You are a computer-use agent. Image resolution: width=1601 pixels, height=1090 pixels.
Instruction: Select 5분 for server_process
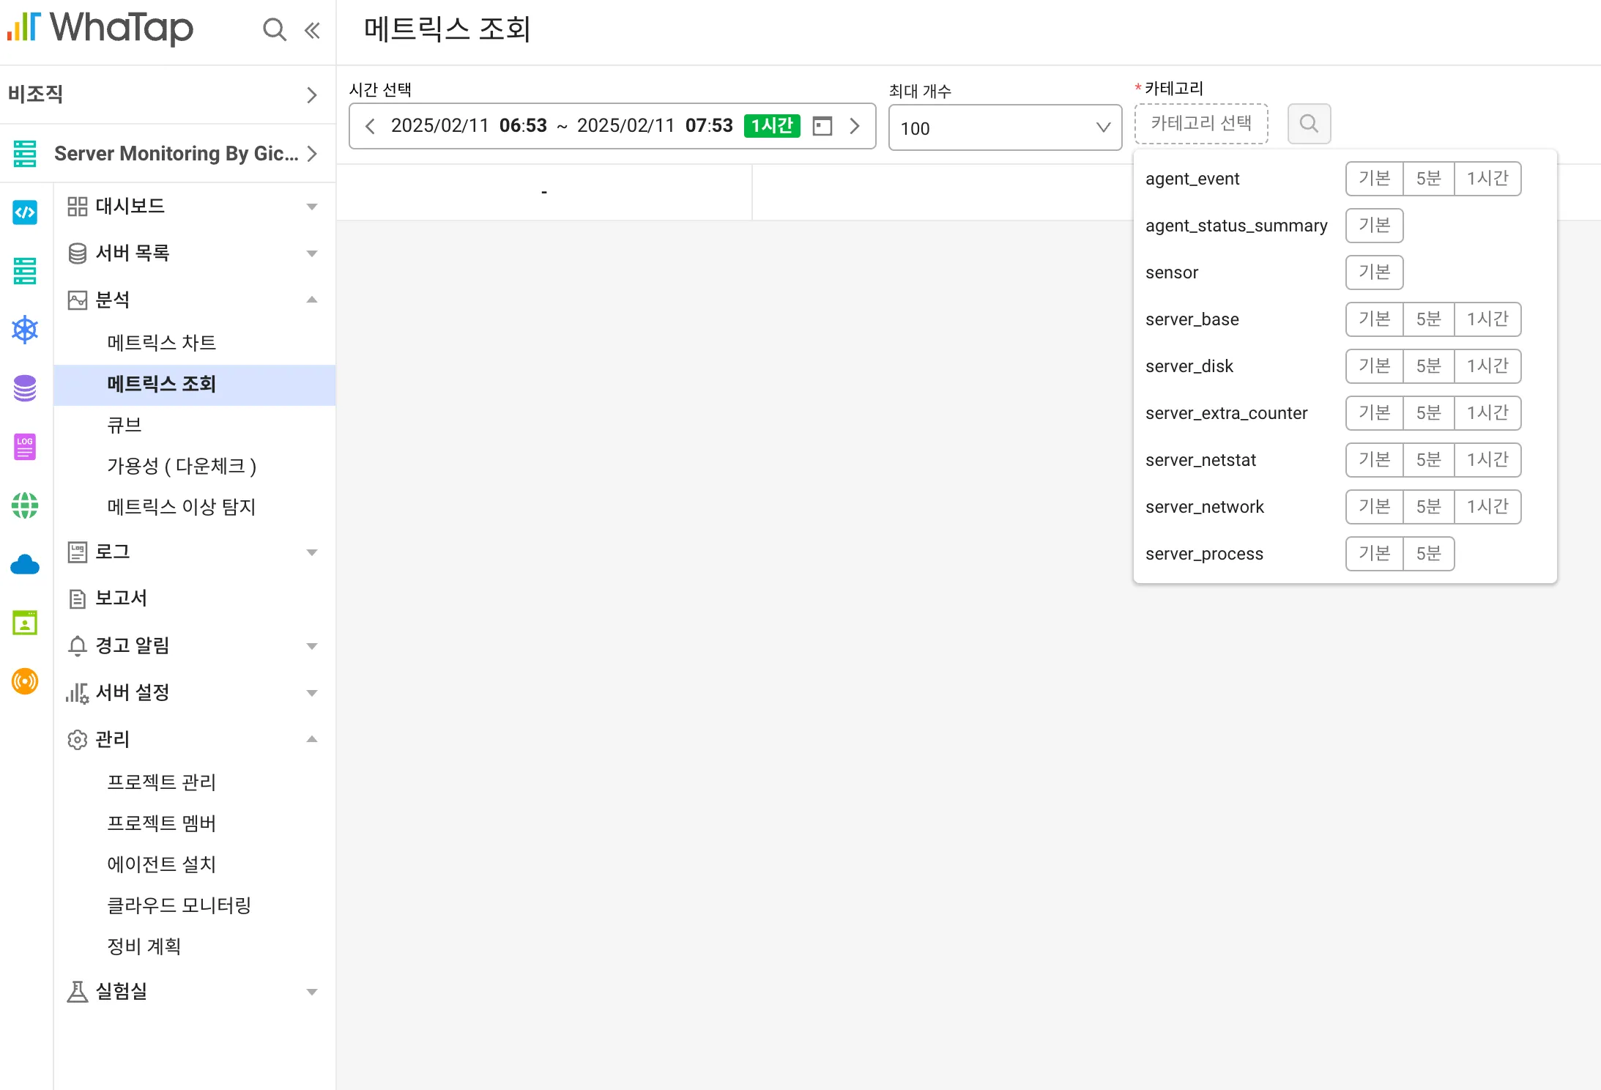click(x=1428, y=554)
